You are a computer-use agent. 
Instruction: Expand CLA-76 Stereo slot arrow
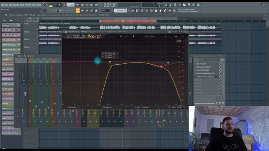point(195,64)
